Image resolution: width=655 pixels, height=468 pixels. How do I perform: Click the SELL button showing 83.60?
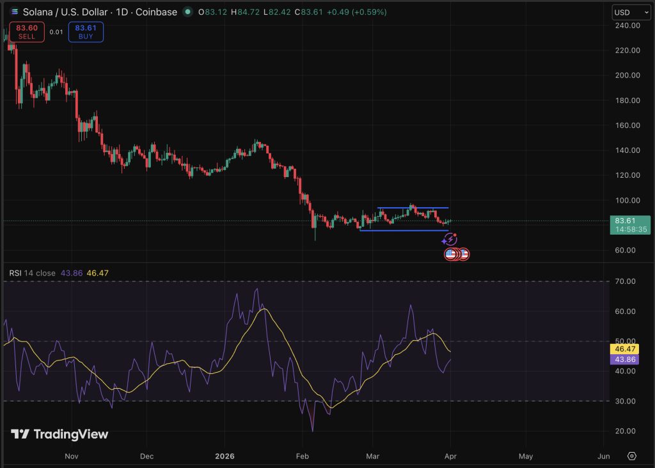tap(26, 31)
